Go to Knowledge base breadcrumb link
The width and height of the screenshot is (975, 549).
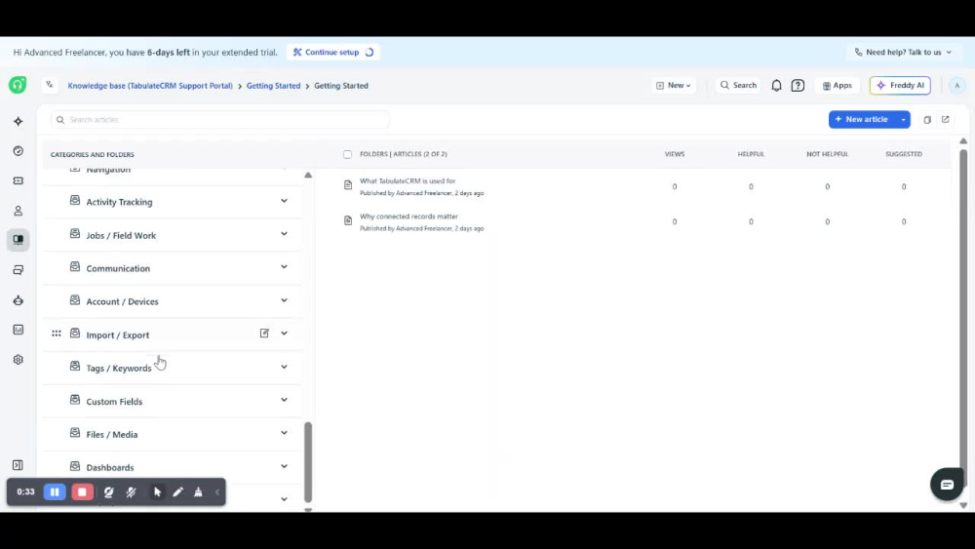tap(150, 86)
